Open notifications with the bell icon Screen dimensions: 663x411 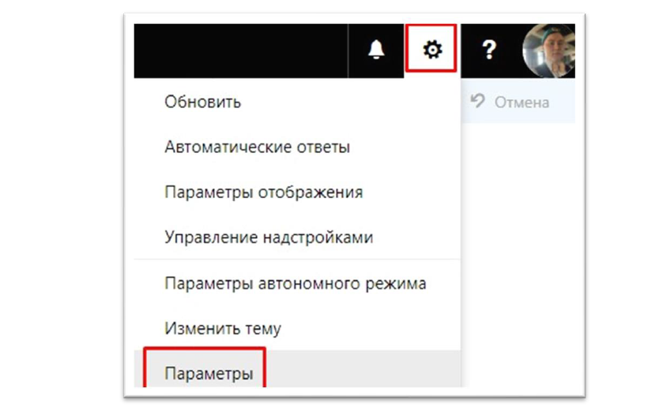tap(376, 50)
